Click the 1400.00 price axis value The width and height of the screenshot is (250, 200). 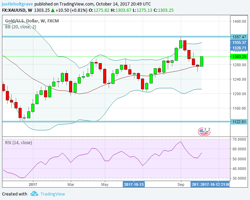point(239,21)
